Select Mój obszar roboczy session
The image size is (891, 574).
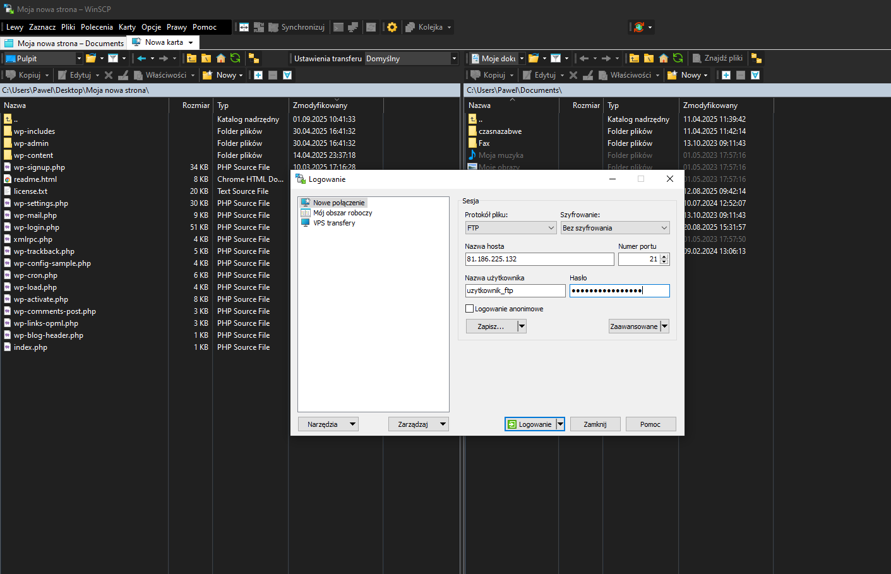click(337, 213)
